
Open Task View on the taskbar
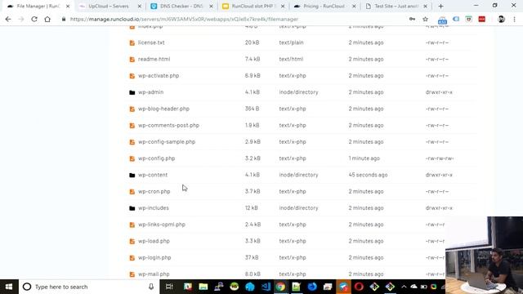(x=169, y=287)
